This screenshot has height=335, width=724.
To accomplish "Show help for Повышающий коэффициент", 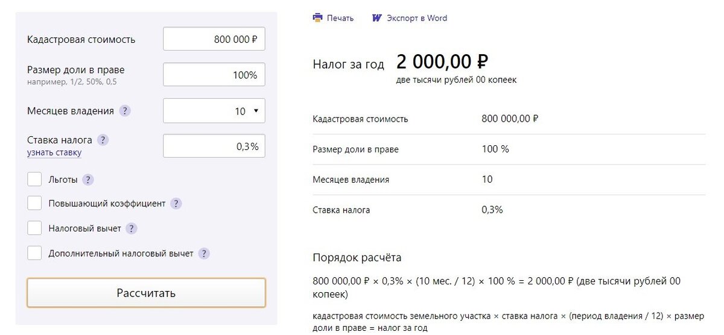I will pyautogui.click(x=176, y=204).
